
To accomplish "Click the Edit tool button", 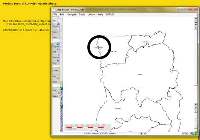I will point(56,89).
